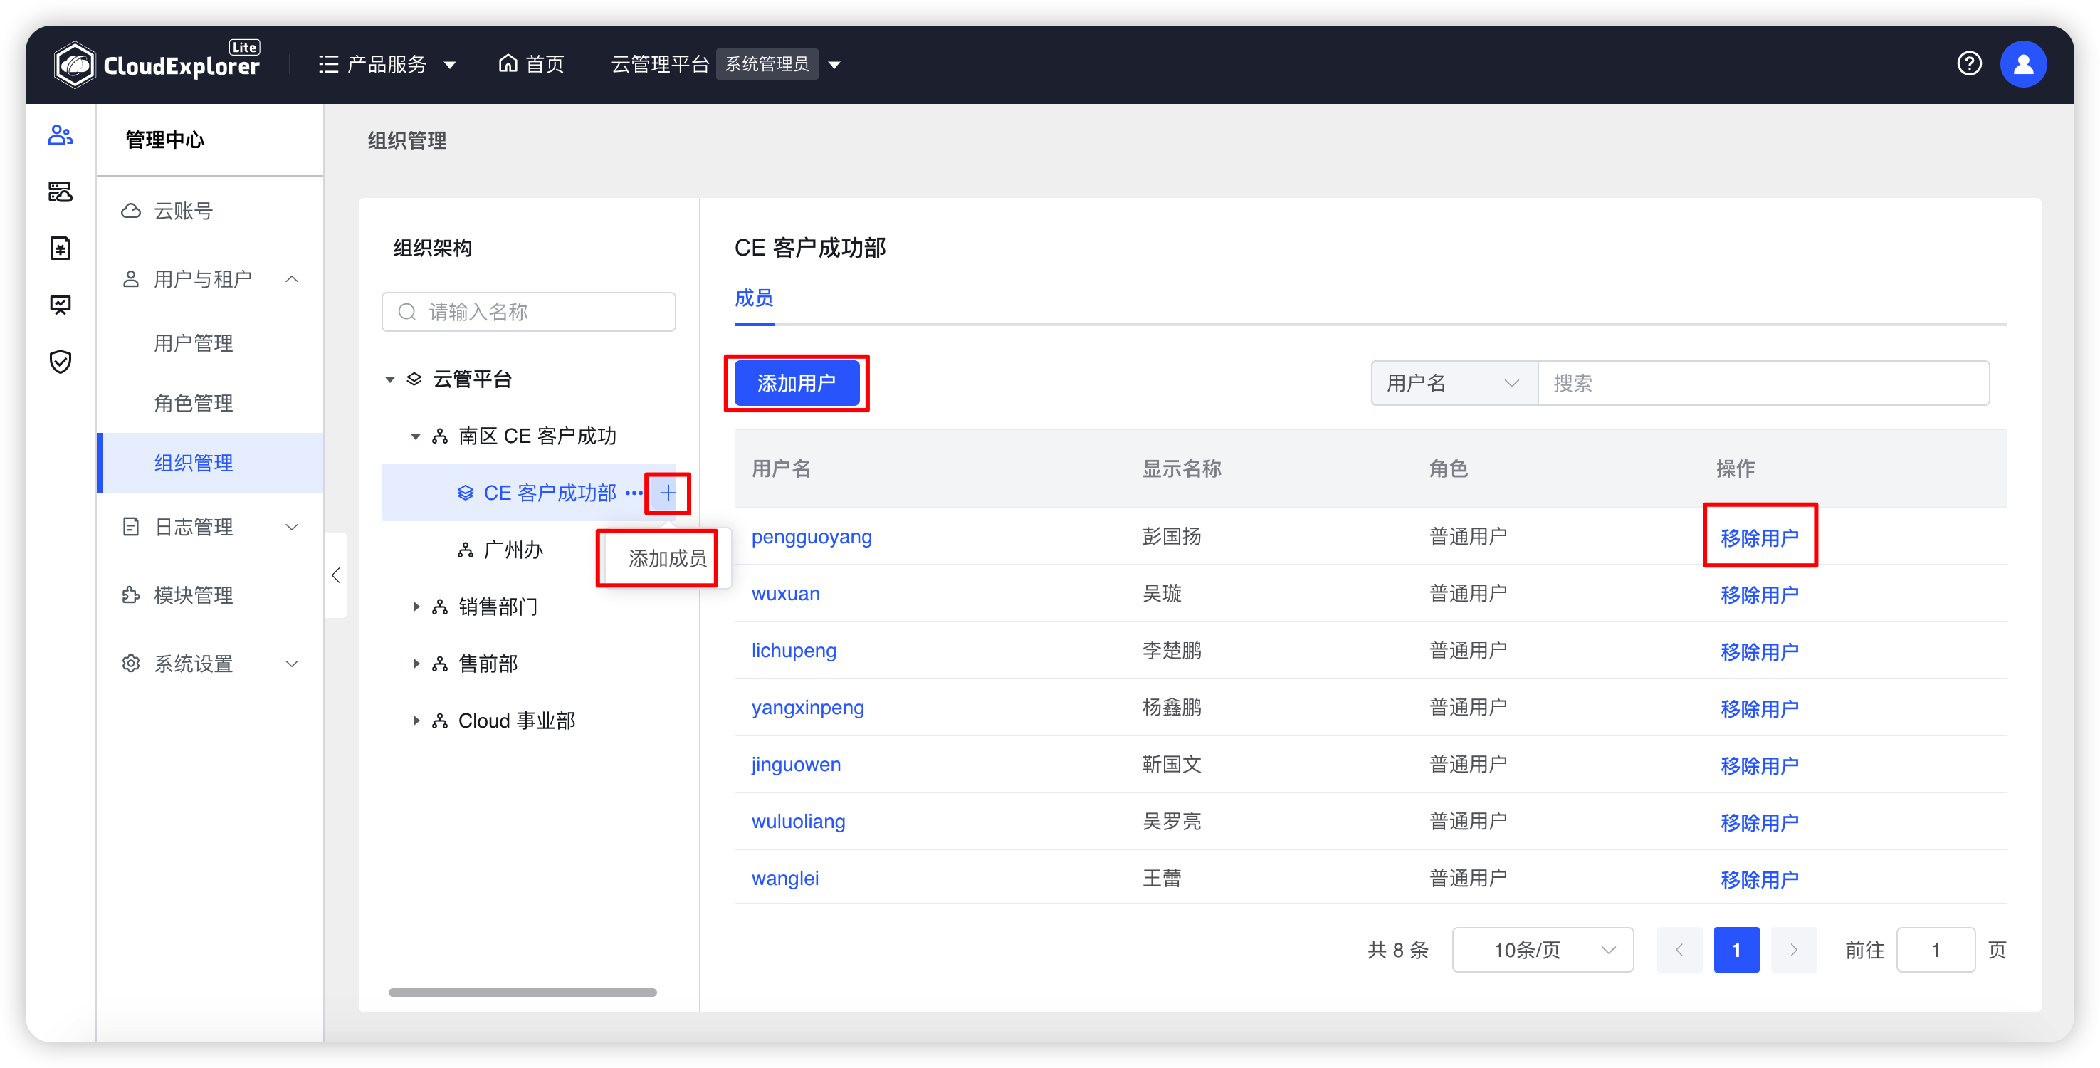Select the monitor chart icon in the icon rail
The height and width of the screenshot is (1068, 2100).
click(61, 305)
